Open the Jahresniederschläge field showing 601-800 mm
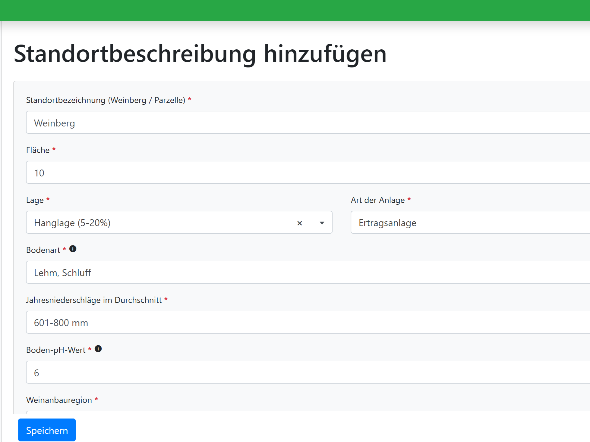Image resolution: width=590 pixels, height=442 pixels. point(308,322)
